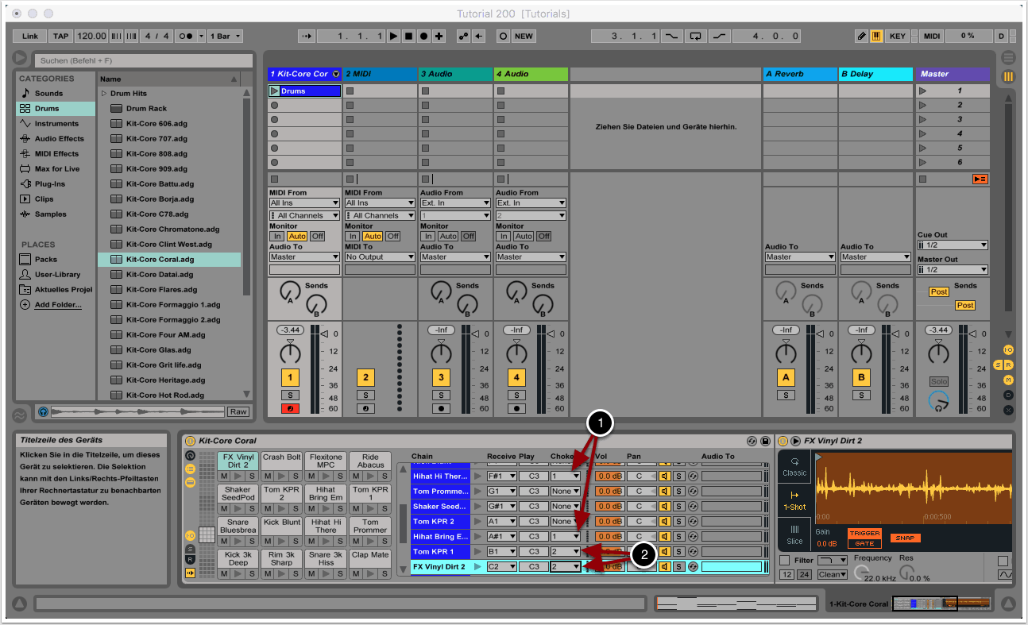Open choke group dropdown for FX Vinyl Dirt 2
Image resolution: width=1028 pixels, height=625 pixels.
click(566, 567)
